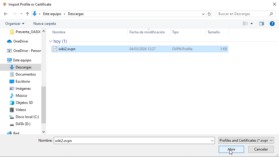Open Música in the navigation pane

tap(21, 96)
